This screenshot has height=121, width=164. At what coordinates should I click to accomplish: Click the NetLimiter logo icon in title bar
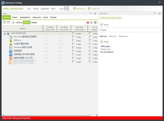pyautogui.click(x=3, y=3)
